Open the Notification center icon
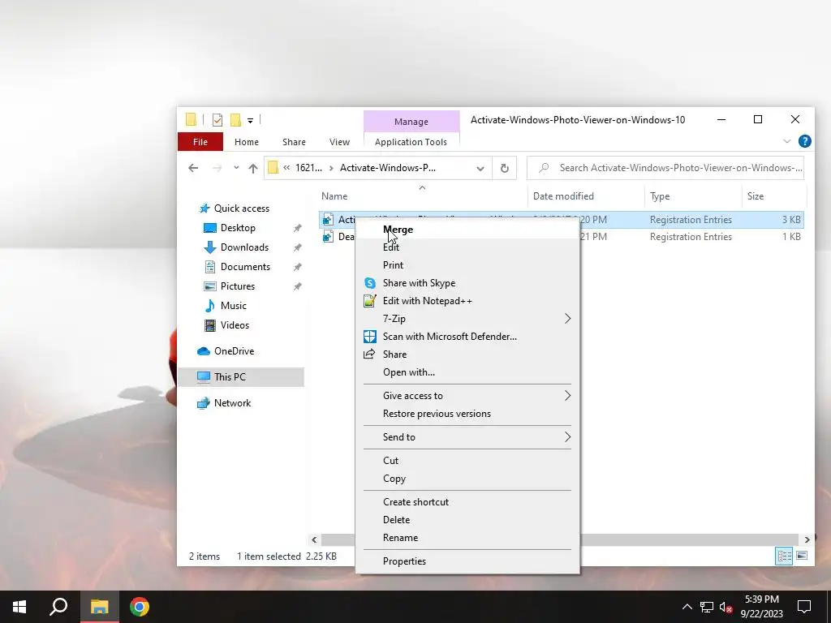This screenshot has width=831, height=623. [x=804, y=607]
